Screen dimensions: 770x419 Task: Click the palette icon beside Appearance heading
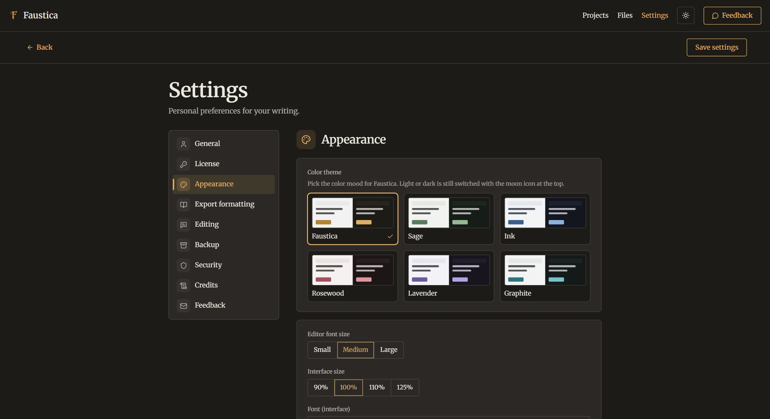click(306, 139)
